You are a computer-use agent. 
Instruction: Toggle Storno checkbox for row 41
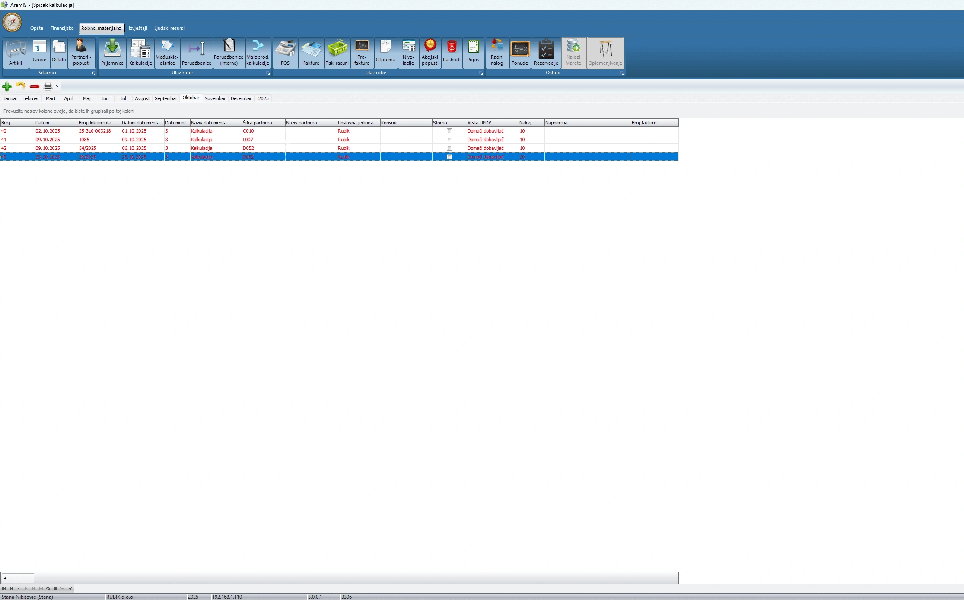pyautogui.click(x=449, y=140)
